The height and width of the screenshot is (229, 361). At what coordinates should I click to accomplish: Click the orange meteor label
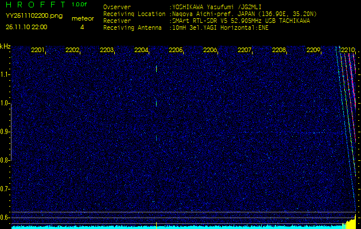[x=82, y=18]
